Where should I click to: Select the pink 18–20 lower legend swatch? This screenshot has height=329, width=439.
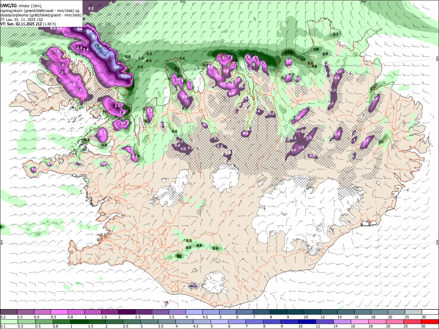377,321
